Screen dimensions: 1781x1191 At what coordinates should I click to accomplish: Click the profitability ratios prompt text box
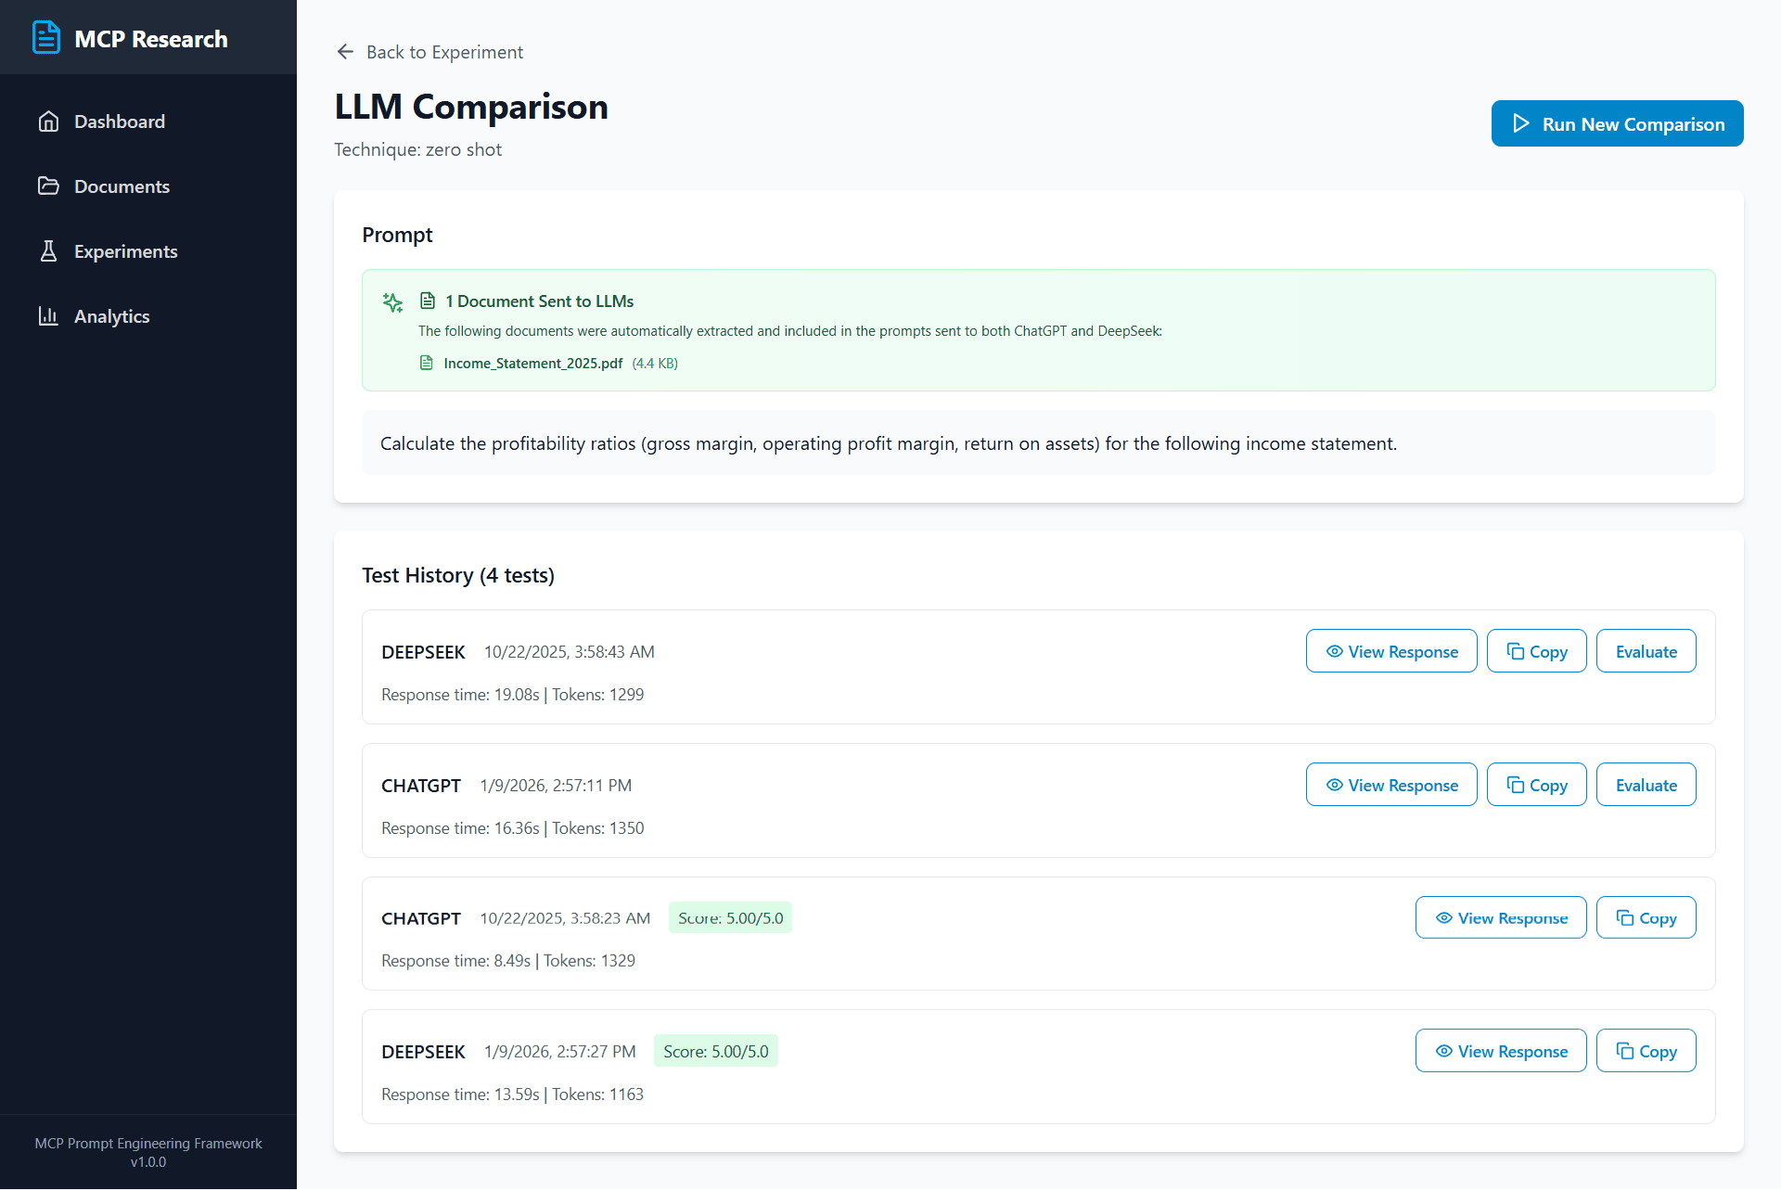point(1037,443)
